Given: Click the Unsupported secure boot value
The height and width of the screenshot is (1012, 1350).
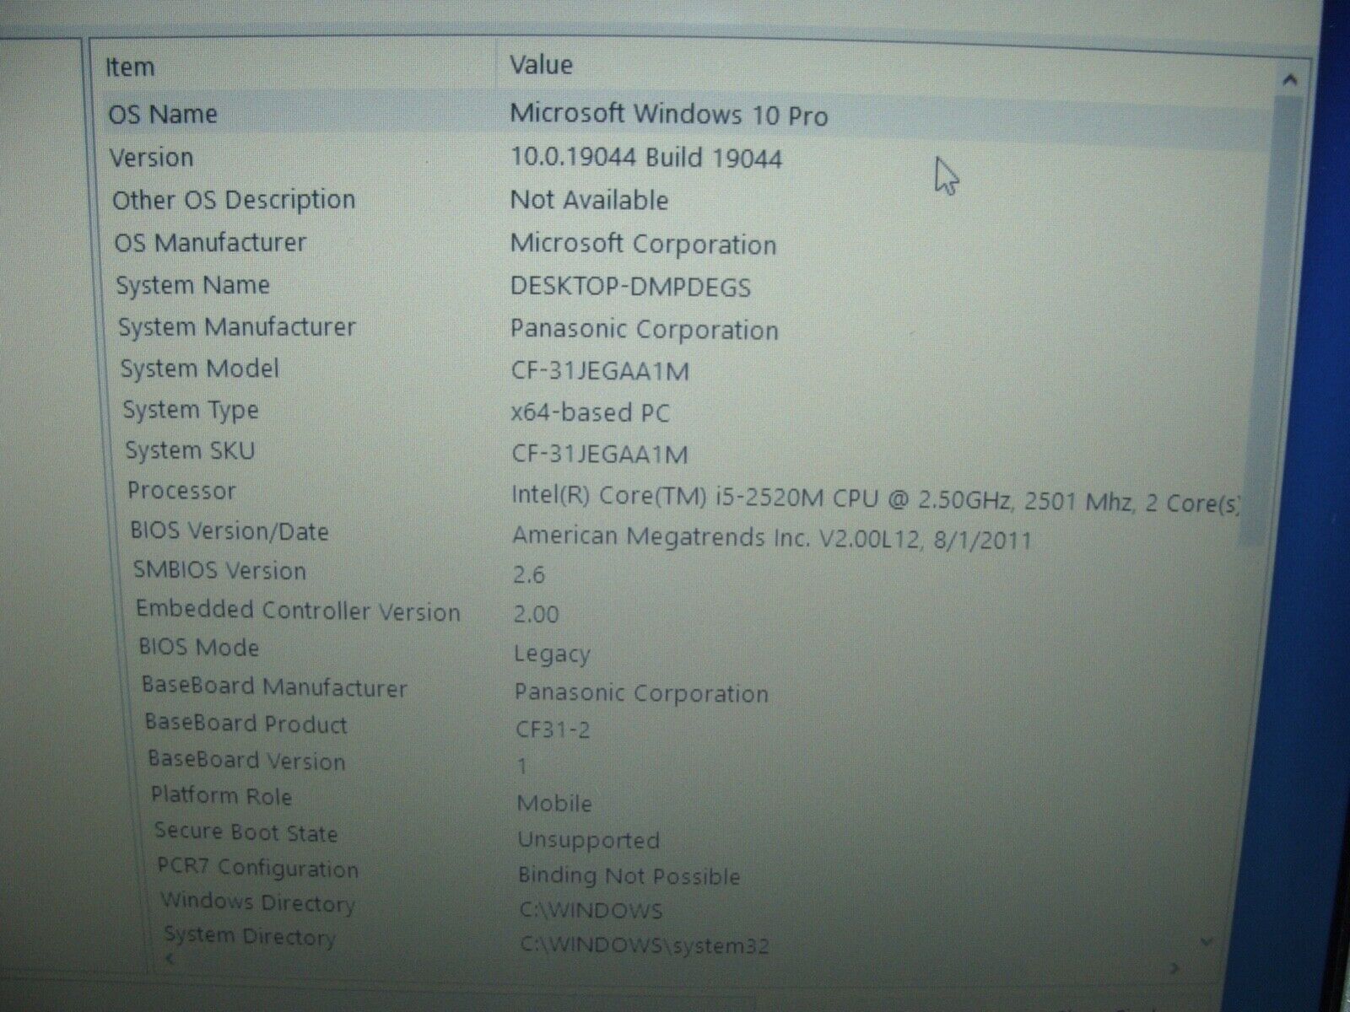Looking at the screenshot, I should pyautogui.click(x=589, y=840).
